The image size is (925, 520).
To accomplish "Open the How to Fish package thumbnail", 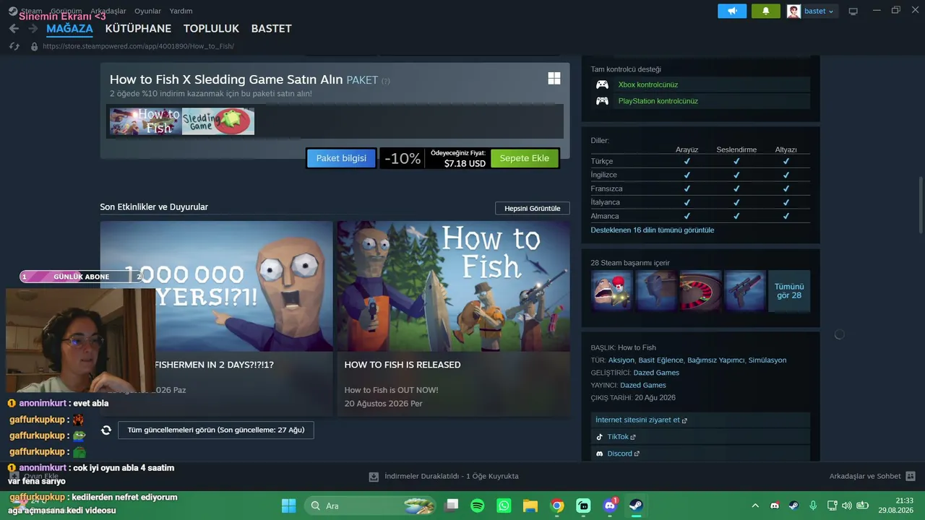I will 145,121.
